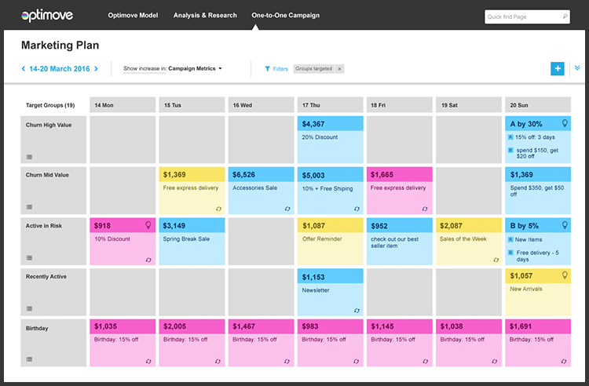Viewport: 589px width, 386px height.
Task: Click the lightbulb icon on $1,057 New Arrivals card
Action: click(564, 275)
